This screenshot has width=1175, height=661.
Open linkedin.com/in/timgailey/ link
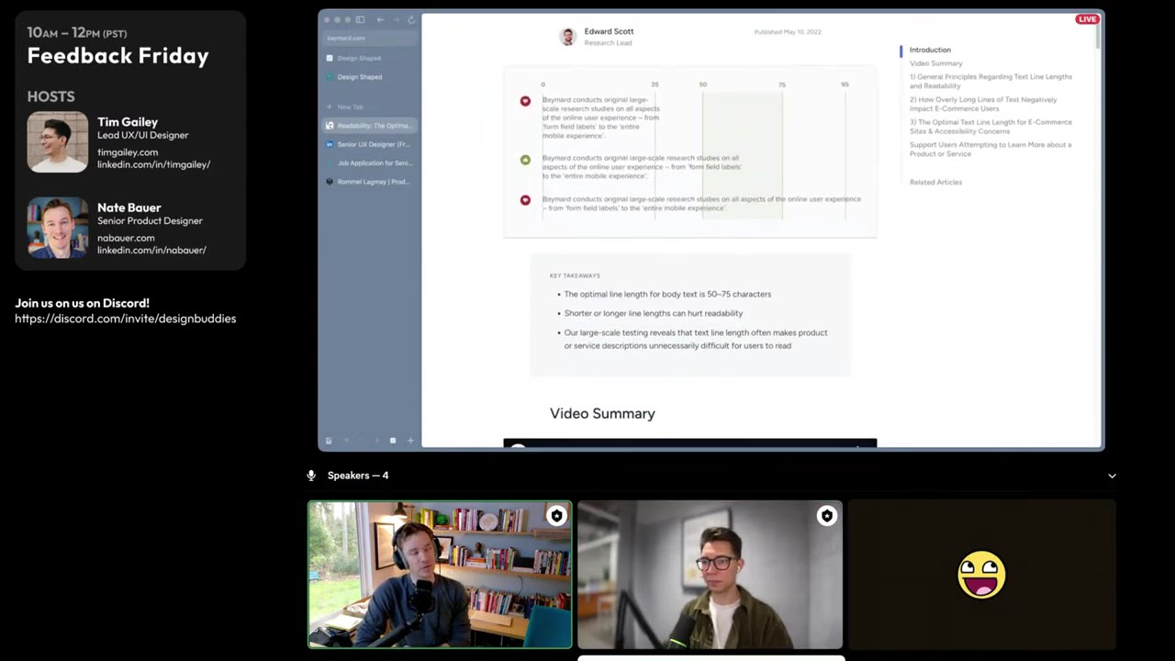(153, 164)
